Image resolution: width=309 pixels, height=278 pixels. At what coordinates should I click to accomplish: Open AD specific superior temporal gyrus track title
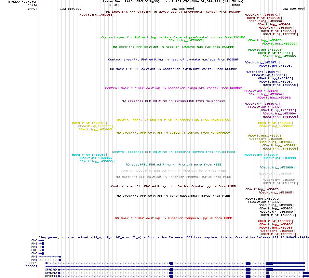tap(173, 218)
